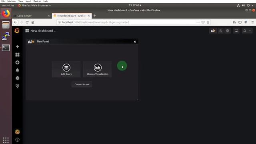Open the Alerting bell icon in sidebar

(17, 70)
